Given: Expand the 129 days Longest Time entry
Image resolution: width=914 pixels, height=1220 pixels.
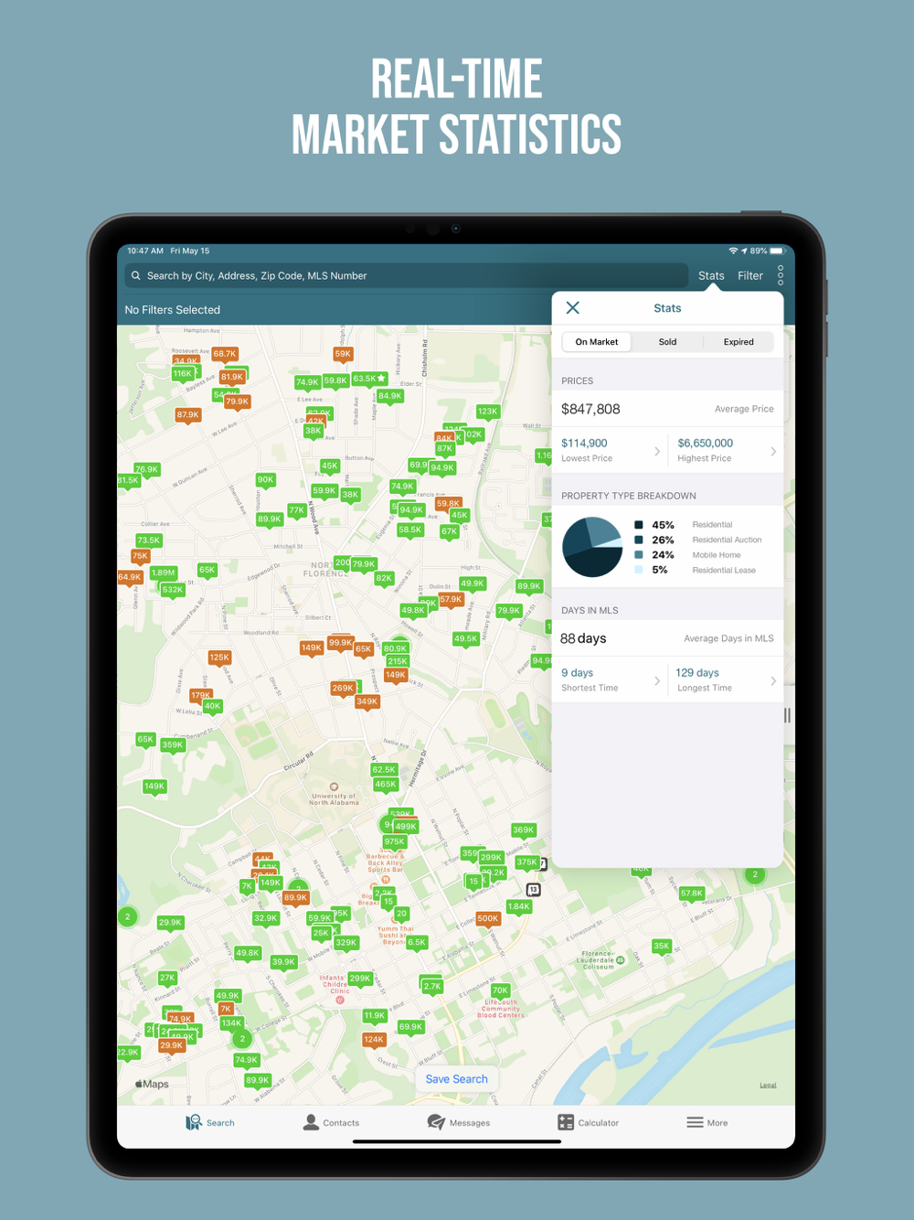Looking at the screenshot, I should (x=726, y=680).
